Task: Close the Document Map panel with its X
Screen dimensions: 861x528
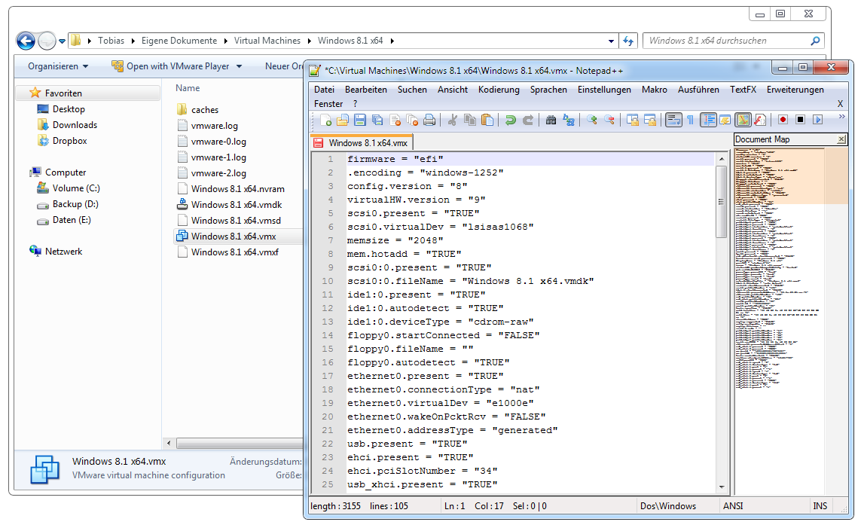Action: [841, 139]
